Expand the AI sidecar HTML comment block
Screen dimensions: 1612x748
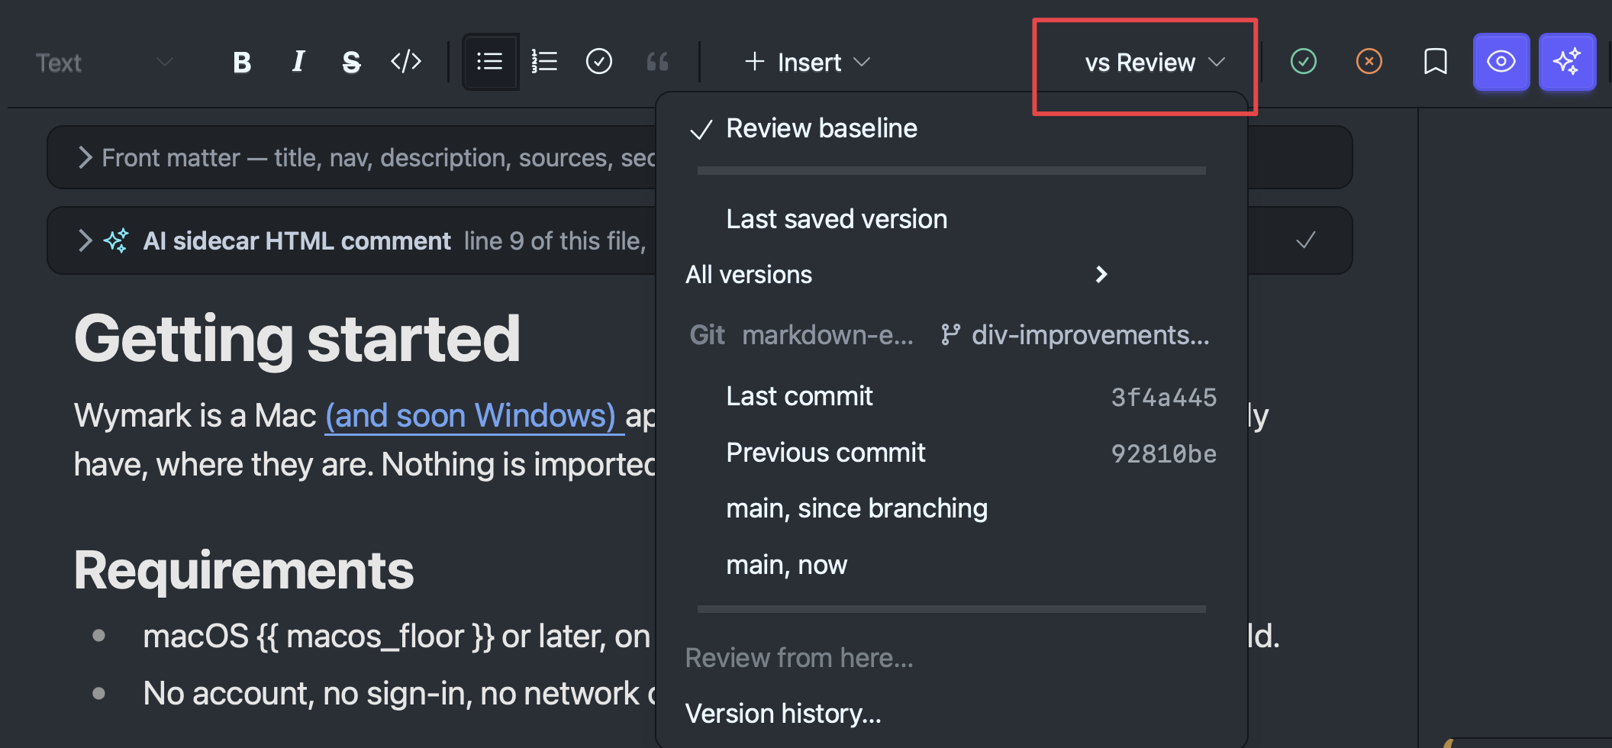[x=85, y=241]
